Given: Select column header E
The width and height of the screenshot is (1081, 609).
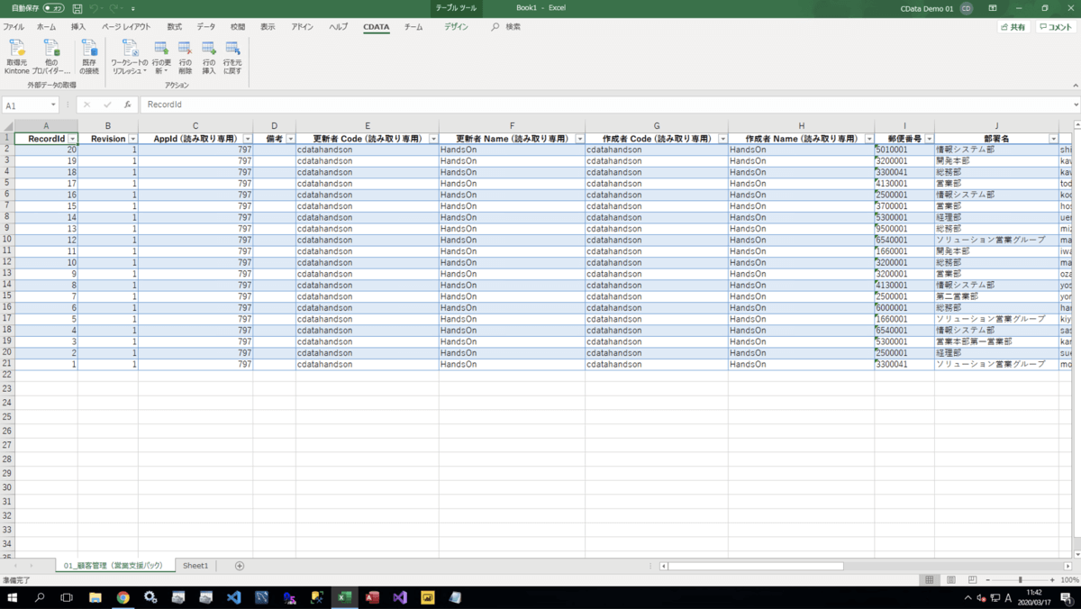Looking at the screenshot, I should coord(368,126).
